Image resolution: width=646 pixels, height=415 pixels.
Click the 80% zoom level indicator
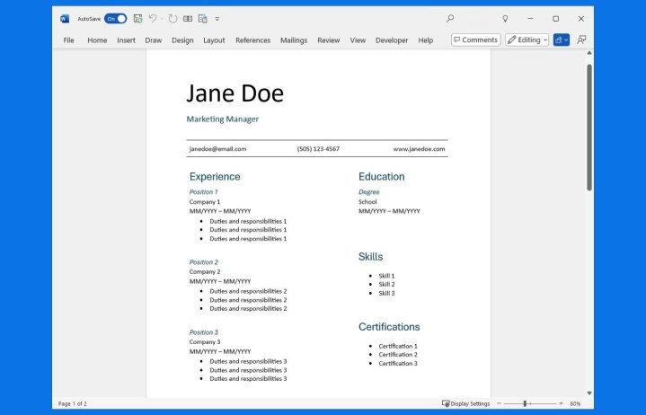point(575,404)
